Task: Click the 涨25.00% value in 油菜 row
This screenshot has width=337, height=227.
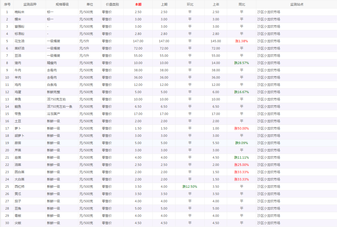Action: point(241,165)
